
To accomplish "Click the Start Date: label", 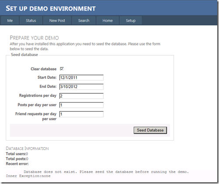I will (x=47, y=77).
